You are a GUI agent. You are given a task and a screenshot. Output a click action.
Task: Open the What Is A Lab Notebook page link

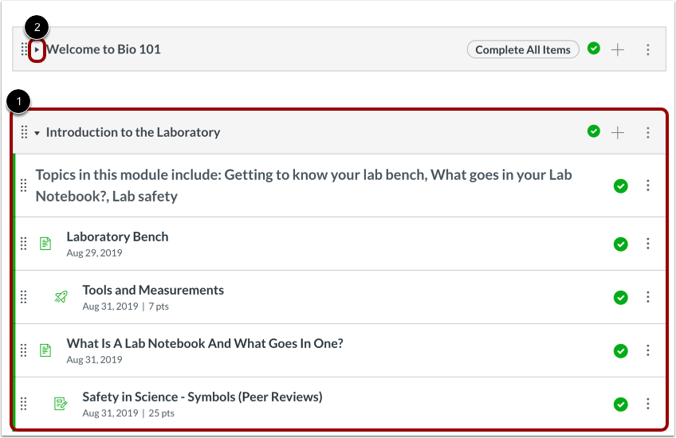click(205, 344)
